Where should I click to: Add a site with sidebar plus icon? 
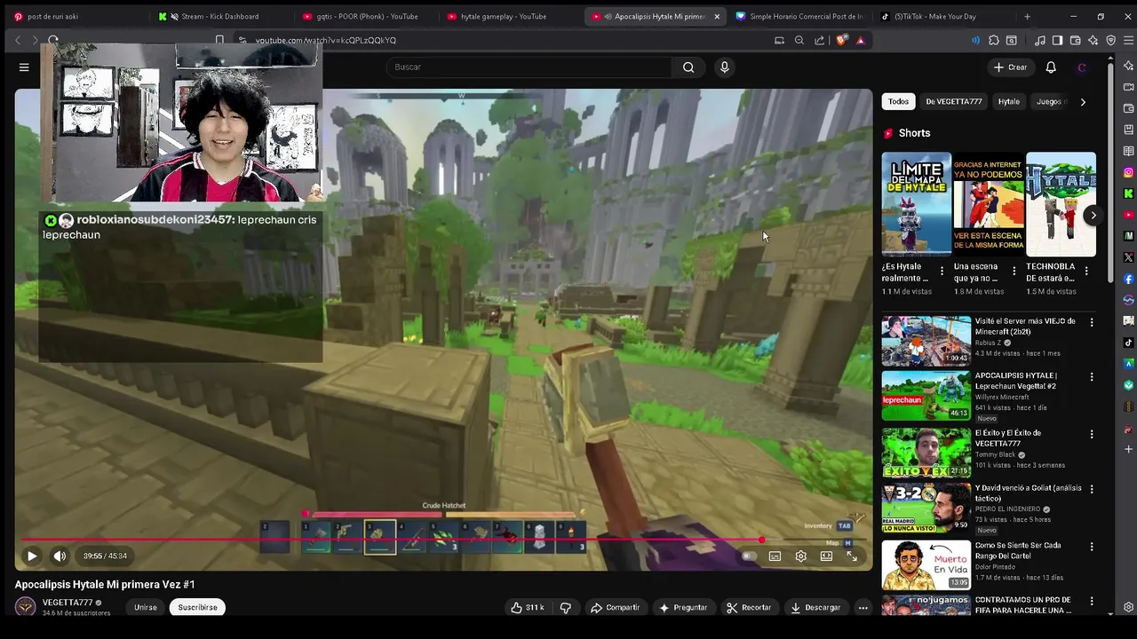(x=1129, y=450)
